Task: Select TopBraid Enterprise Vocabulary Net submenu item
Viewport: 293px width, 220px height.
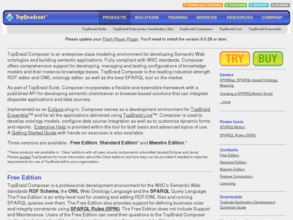Action: (143, 29)
